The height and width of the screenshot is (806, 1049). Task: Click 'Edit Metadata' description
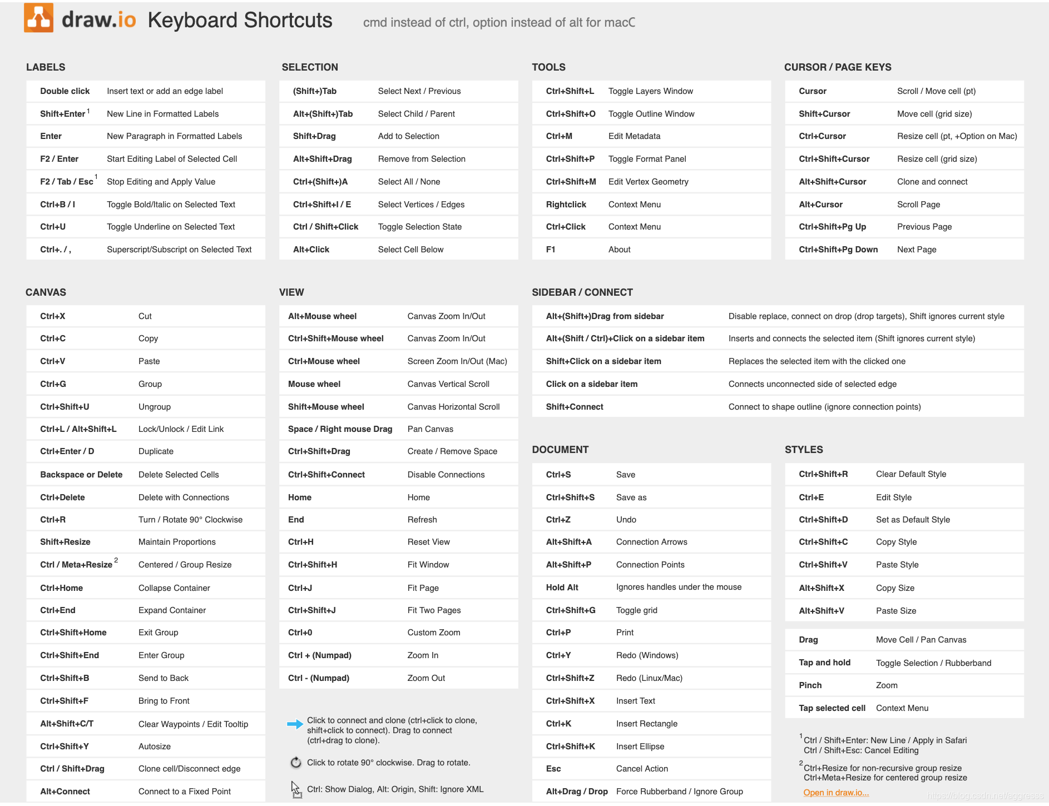[635, 136]
